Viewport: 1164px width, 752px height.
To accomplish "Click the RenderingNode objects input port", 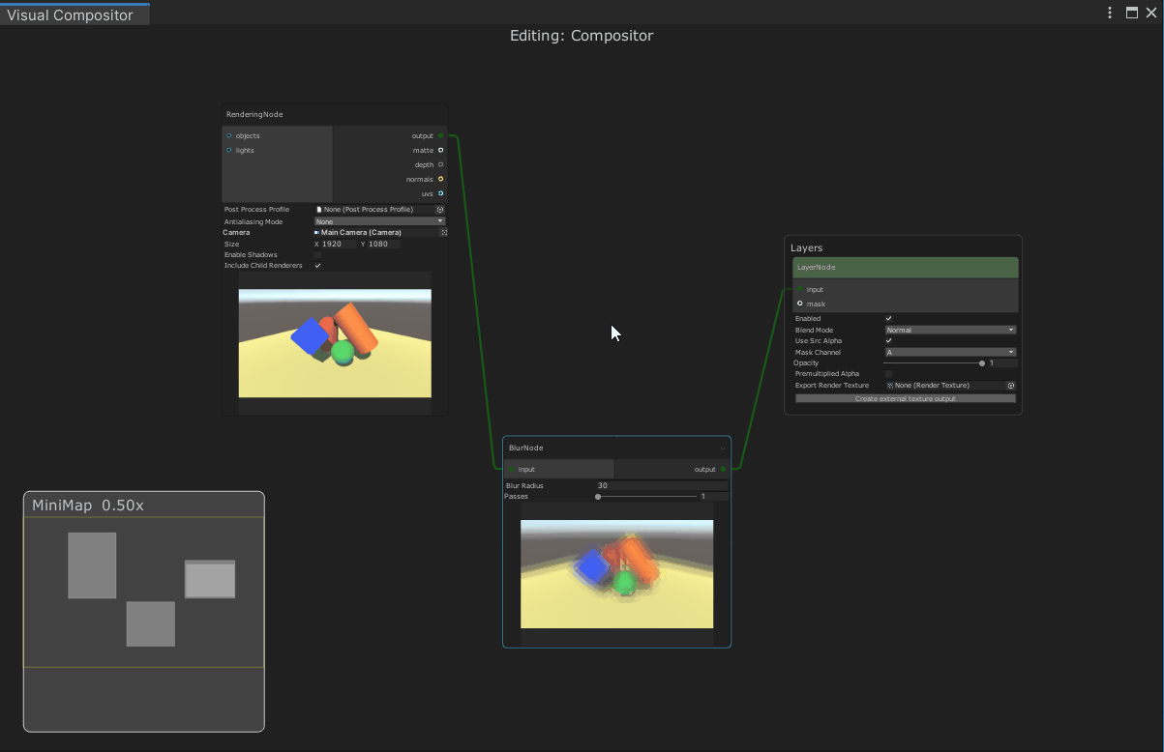I will tap(229, 136).
